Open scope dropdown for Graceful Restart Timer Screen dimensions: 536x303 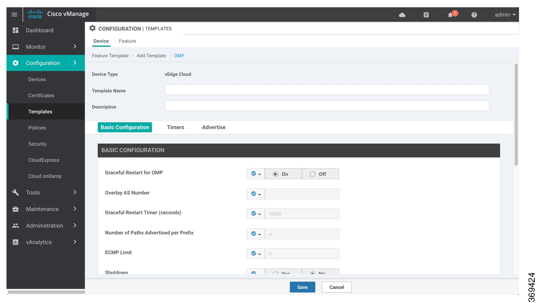click(x=255, y=214)
